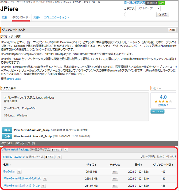Open JPiereServer82.Win.x86_64.zip link in file table
This screenshot has width=179, height=191.
click(21, 185)
